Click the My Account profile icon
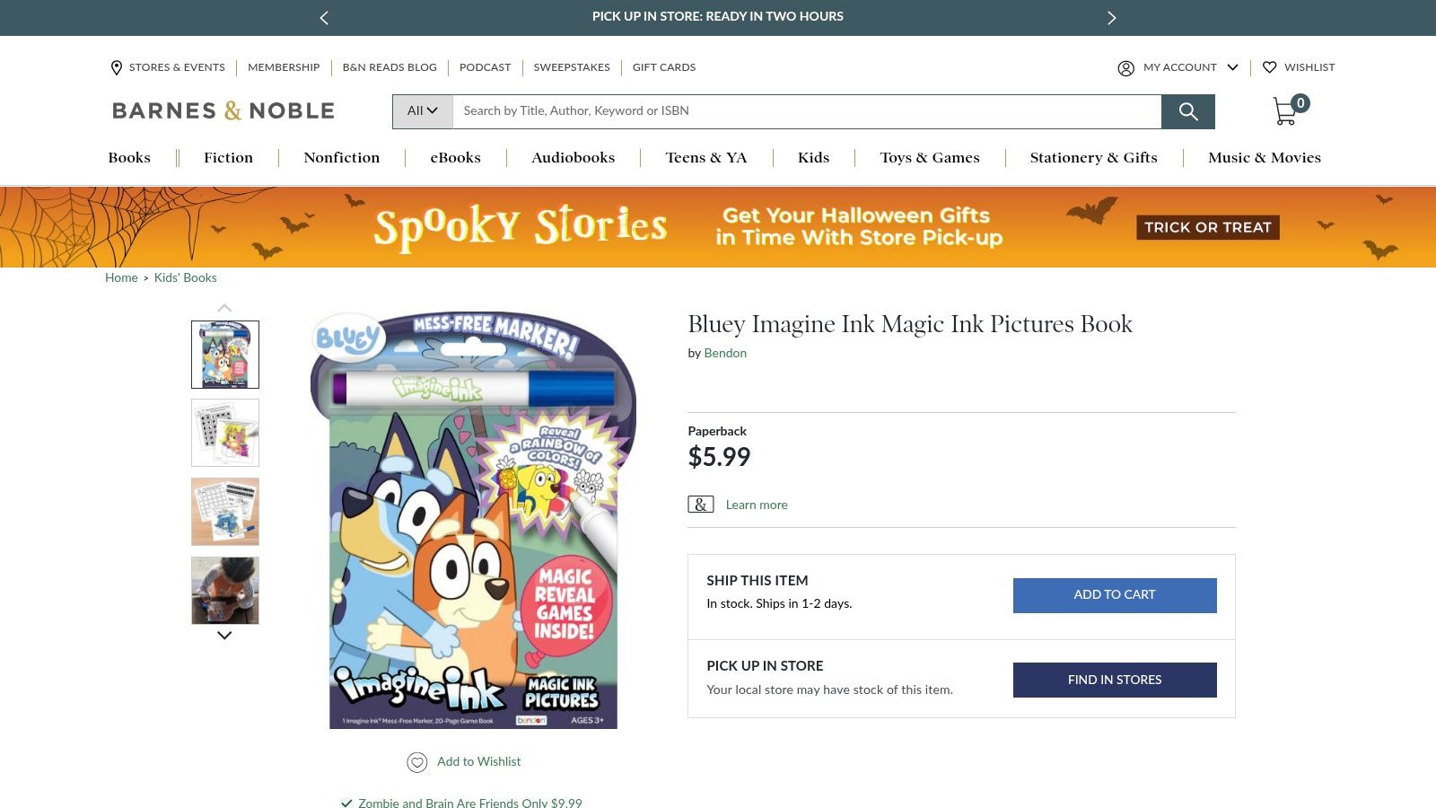Viewport: 1436px width, 808px height. [1125, 68]
